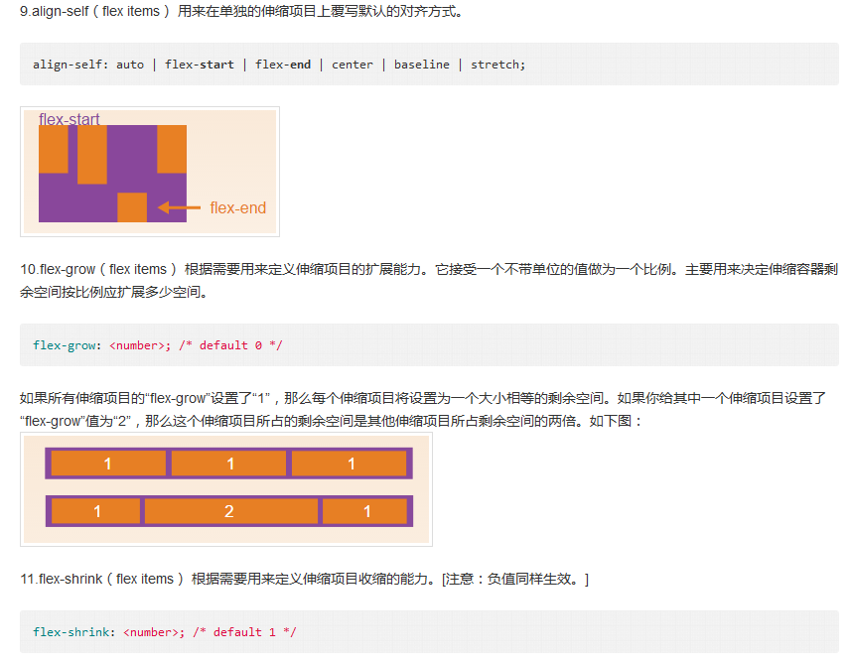Click the note '[注意：负值同样生效。]'
Viewport: 850px width, 663px height.
pos(515,579)
